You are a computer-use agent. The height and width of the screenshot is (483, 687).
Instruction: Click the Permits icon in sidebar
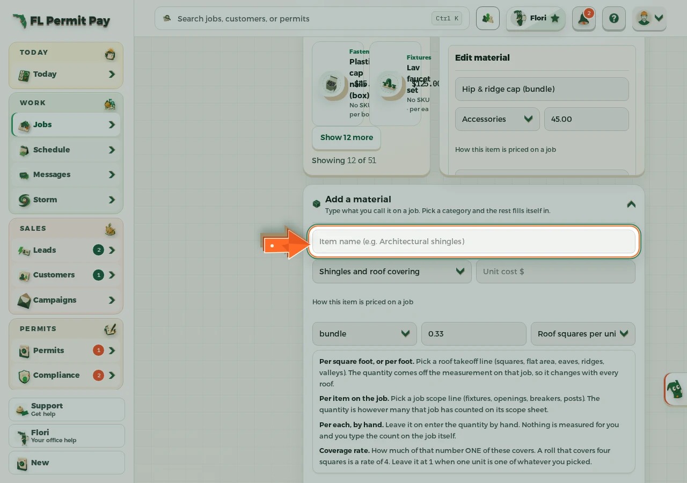point(24,351)
